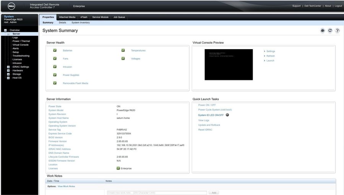Click the Removable Flash Media status checkmark
Image resolution: width=344 pixels, height=195 pixels.
(x=55, y=83)
